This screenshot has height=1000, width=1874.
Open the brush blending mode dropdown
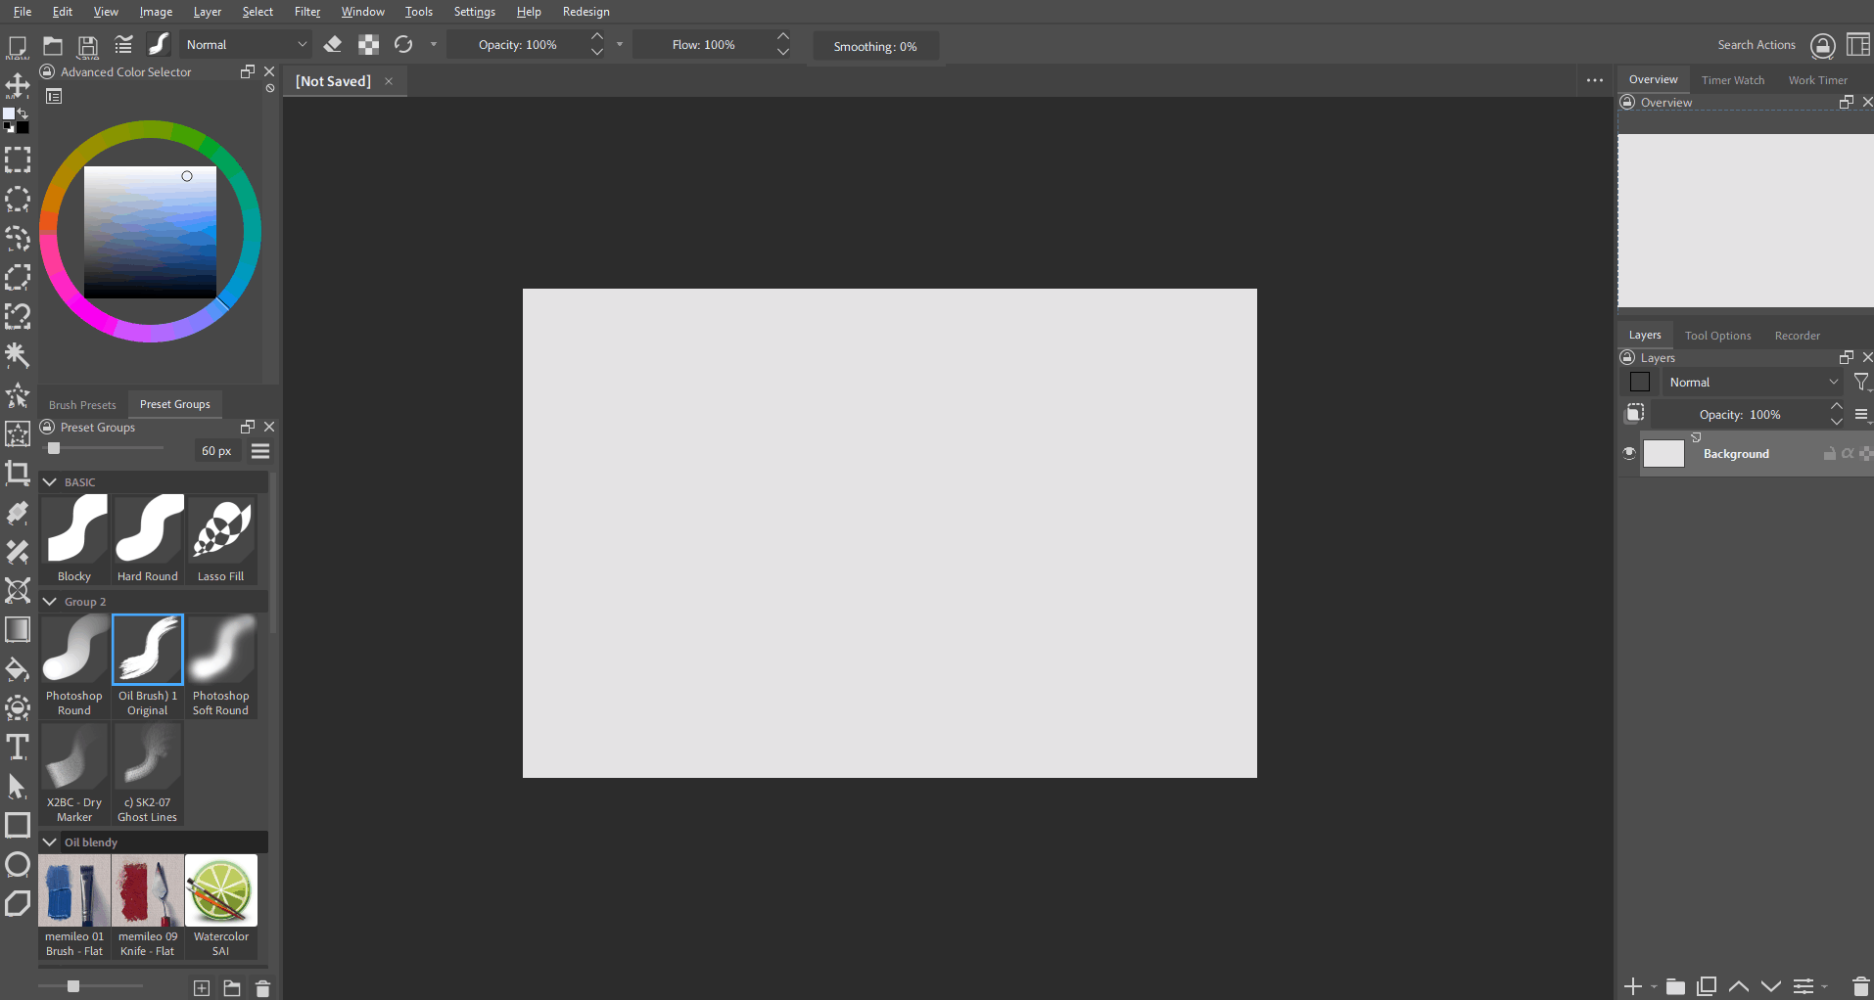(x=247, y=45)
